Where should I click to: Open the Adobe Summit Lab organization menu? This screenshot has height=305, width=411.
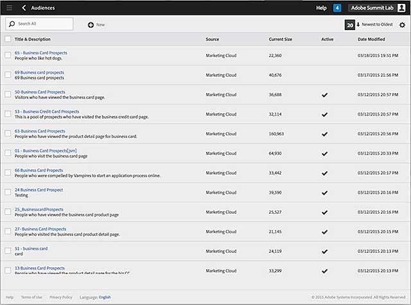click(372, 8)
